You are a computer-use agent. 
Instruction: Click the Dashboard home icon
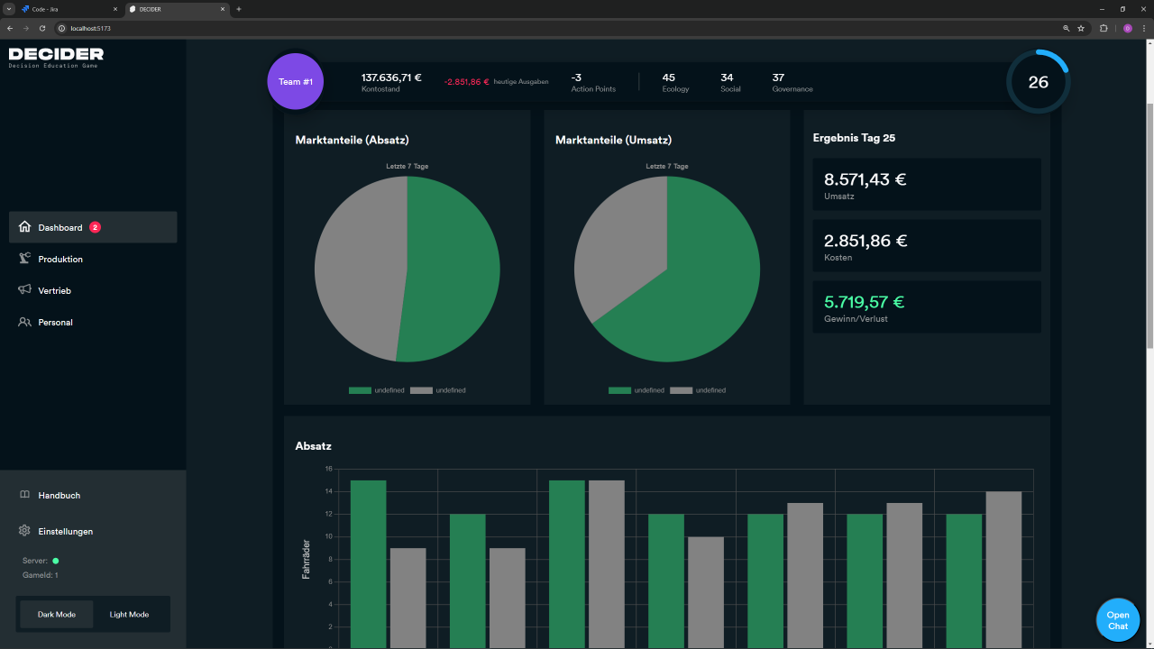(25, 227)
